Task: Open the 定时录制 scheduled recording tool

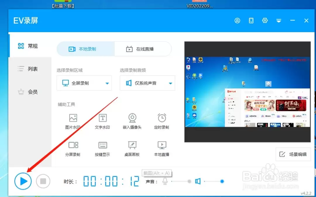Action: click(162, 122)
